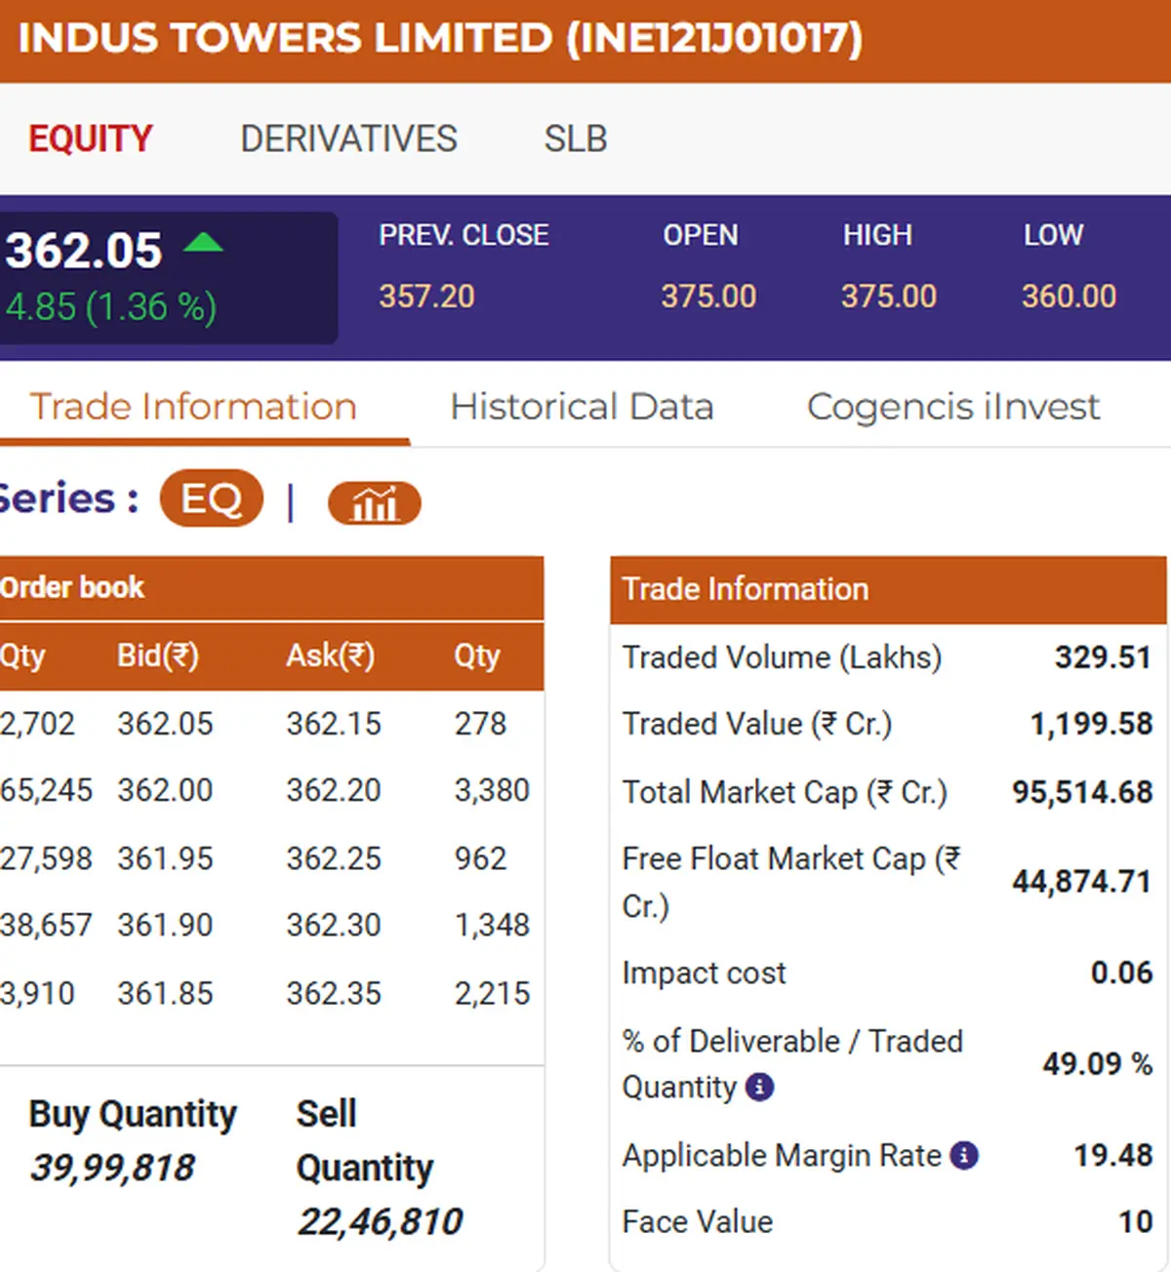Click the Applicable Margin Rate label
1171x1272 pixels.
[x=782, y=1156]
